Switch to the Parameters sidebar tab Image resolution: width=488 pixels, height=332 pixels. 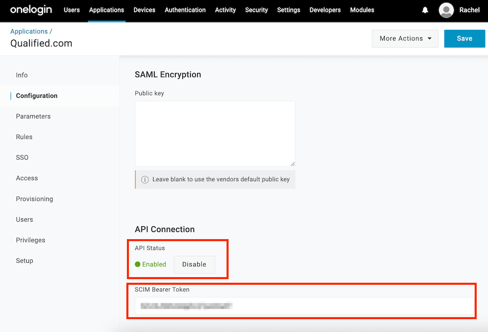coord(33,116)
